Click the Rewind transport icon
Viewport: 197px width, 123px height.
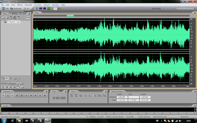point(31,95)
